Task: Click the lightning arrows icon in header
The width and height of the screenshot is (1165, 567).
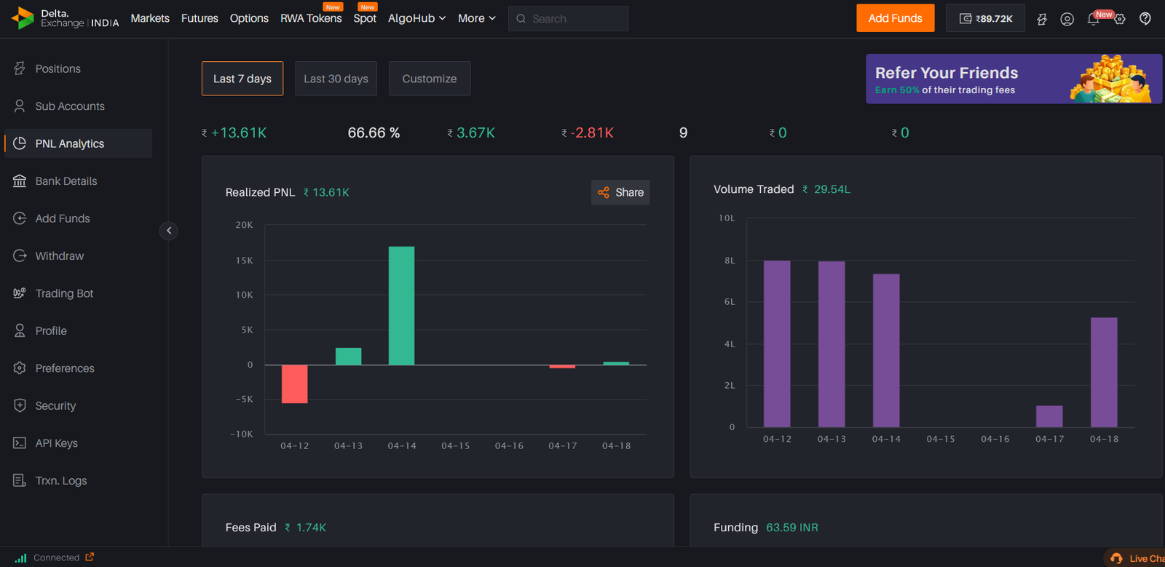Action: (x=1042, y=19)
